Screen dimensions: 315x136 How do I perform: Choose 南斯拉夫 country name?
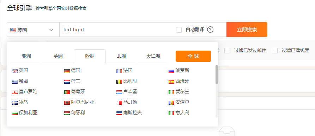pyautogui.click(x=133, y=112)
